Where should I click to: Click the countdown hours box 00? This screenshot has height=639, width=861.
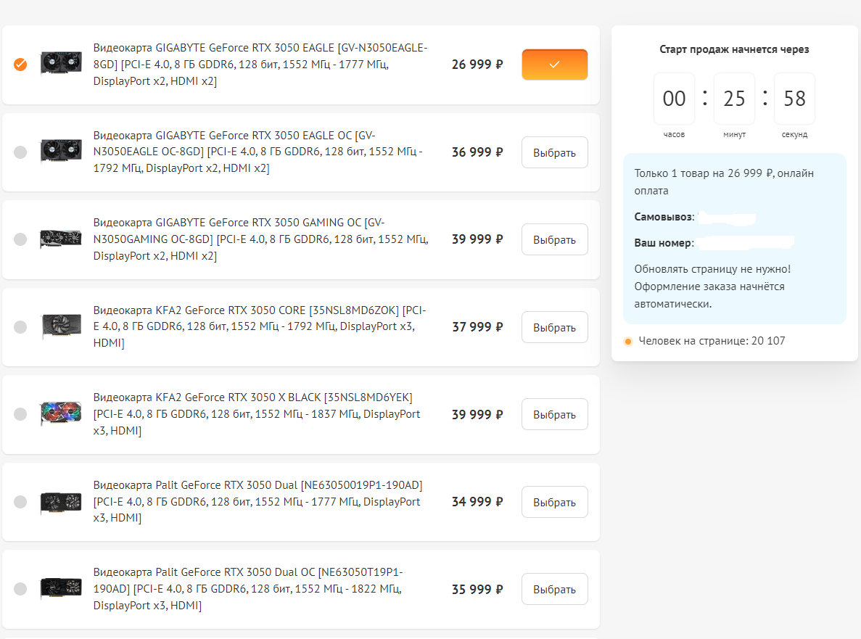click(x=675, y=99)
